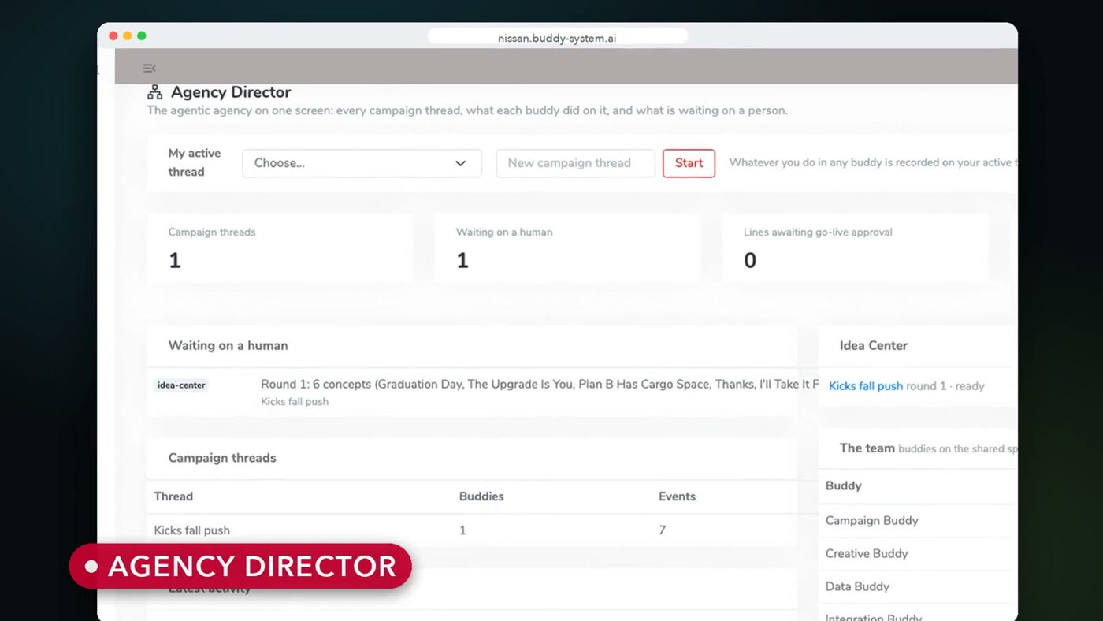Click the "Agency Director" page heading

[231, 92]
